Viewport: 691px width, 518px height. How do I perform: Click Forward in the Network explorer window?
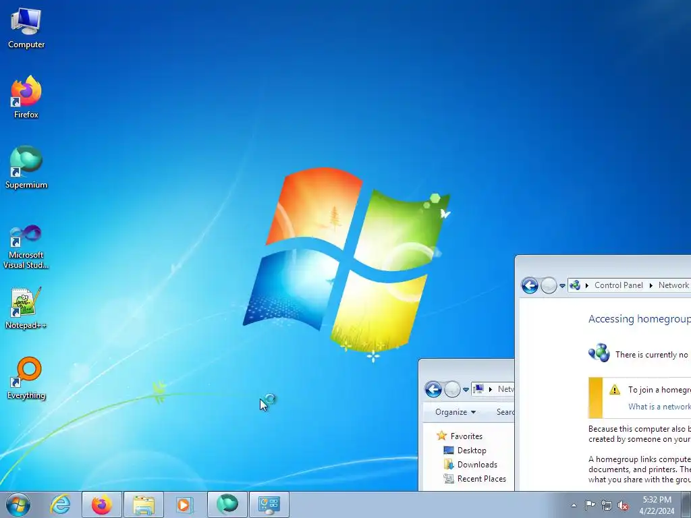tap(452, 389)
